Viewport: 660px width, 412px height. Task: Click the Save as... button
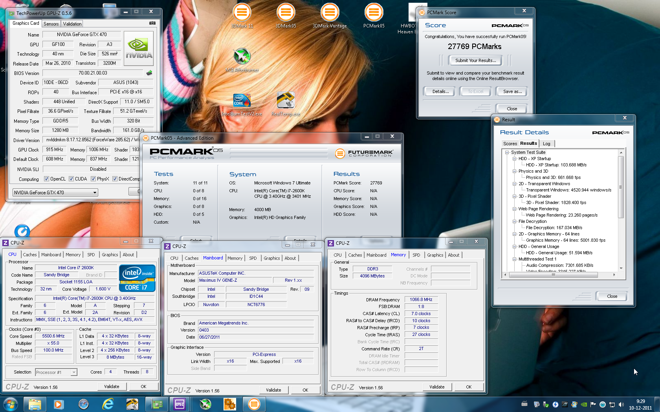512,91
